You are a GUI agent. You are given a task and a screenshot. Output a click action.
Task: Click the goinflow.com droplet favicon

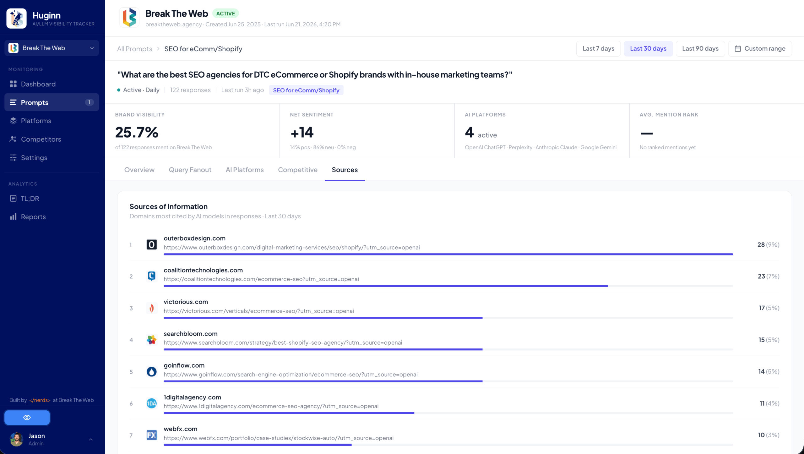pos(152,372)
